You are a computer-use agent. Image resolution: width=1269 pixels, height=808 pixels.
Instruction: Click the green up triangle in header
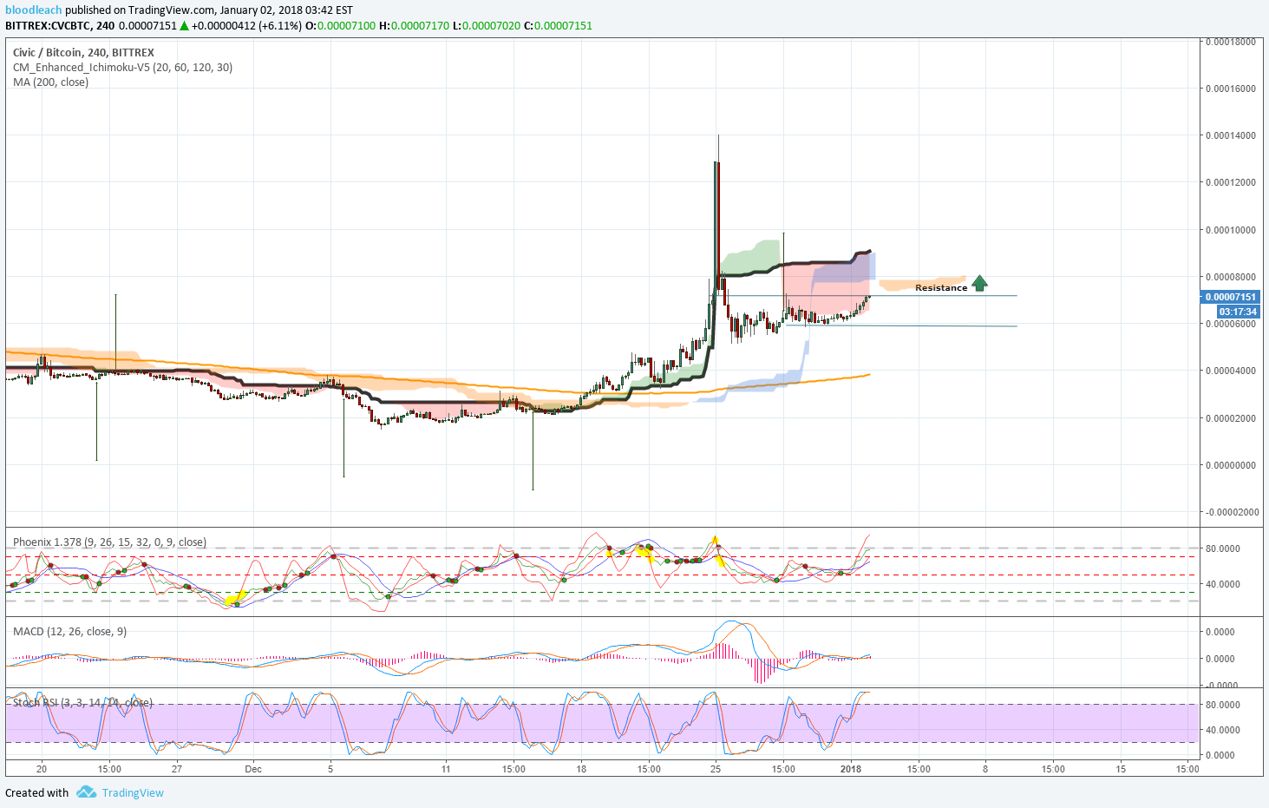[184, 25]
